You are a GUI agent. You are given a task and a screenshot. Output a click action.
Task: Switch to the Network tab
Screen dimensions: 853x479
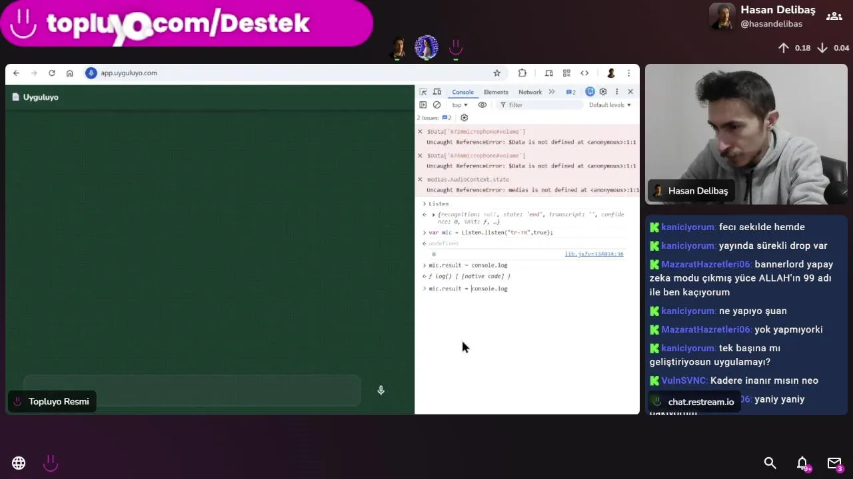[530, 92]
